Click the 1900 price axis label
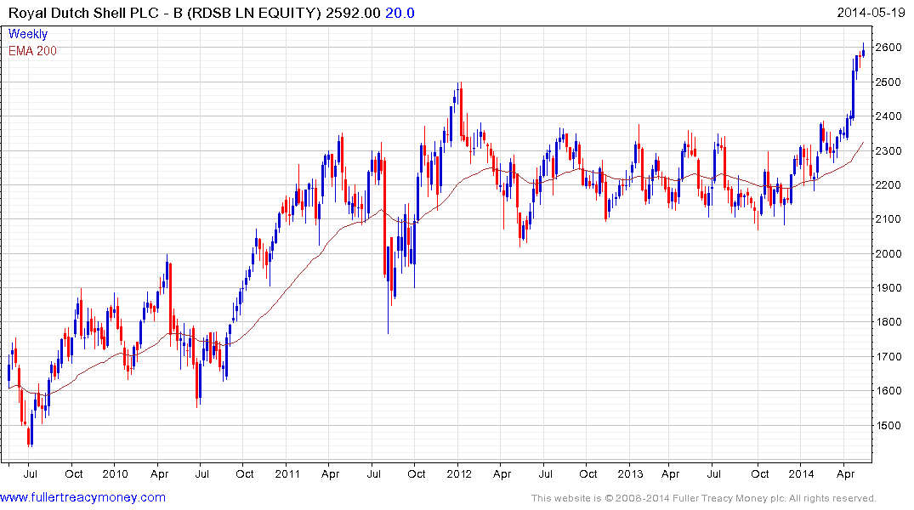The image size is (914, 510). pyautogui.click(x=888, y=287)
